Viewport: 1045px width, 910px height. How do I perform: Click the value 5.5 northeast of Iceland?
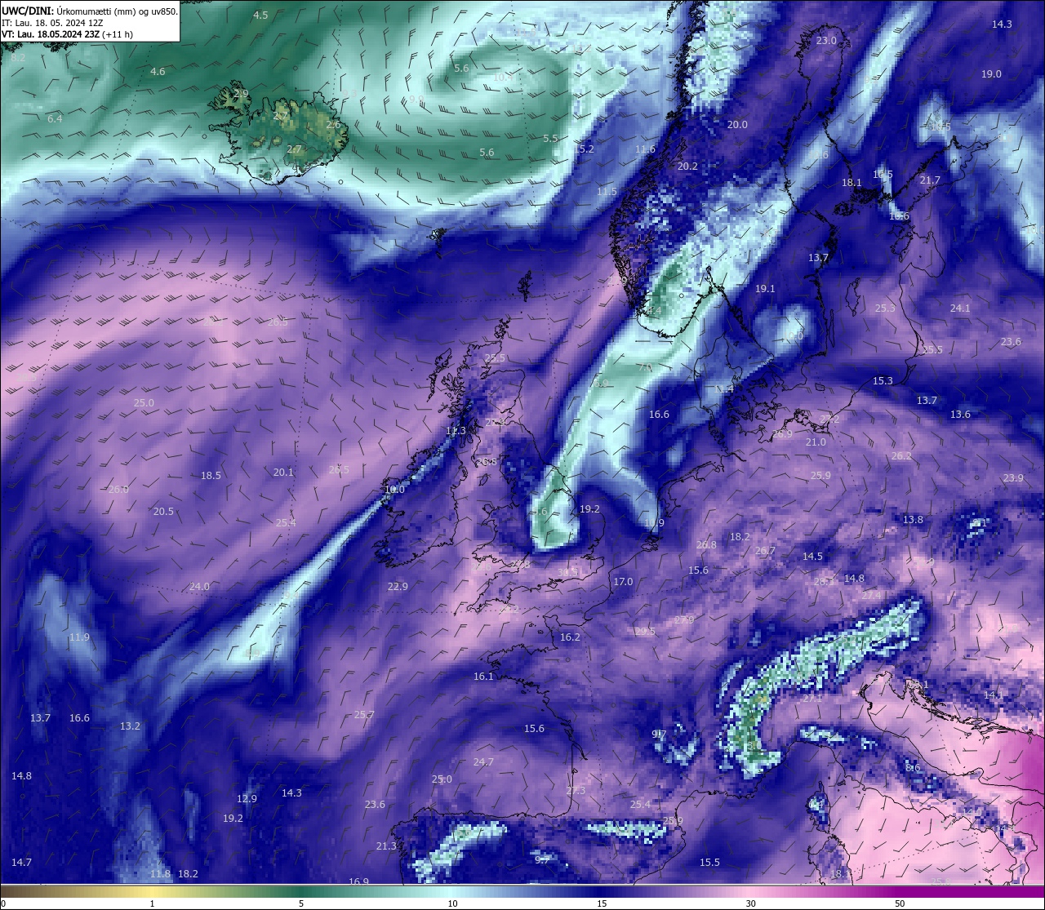point(550,139)
